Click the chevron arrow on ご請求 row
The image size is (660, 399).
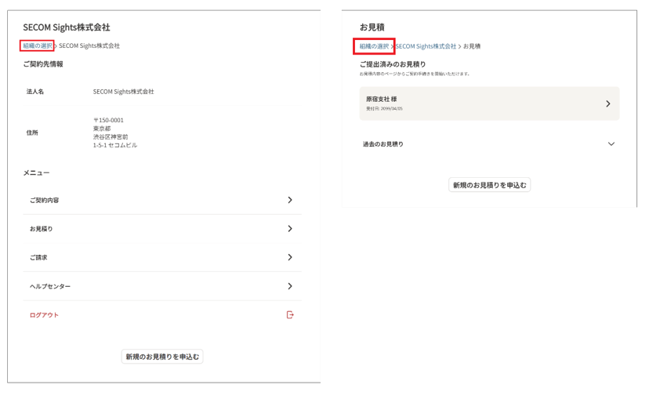[x=290, y=257]
